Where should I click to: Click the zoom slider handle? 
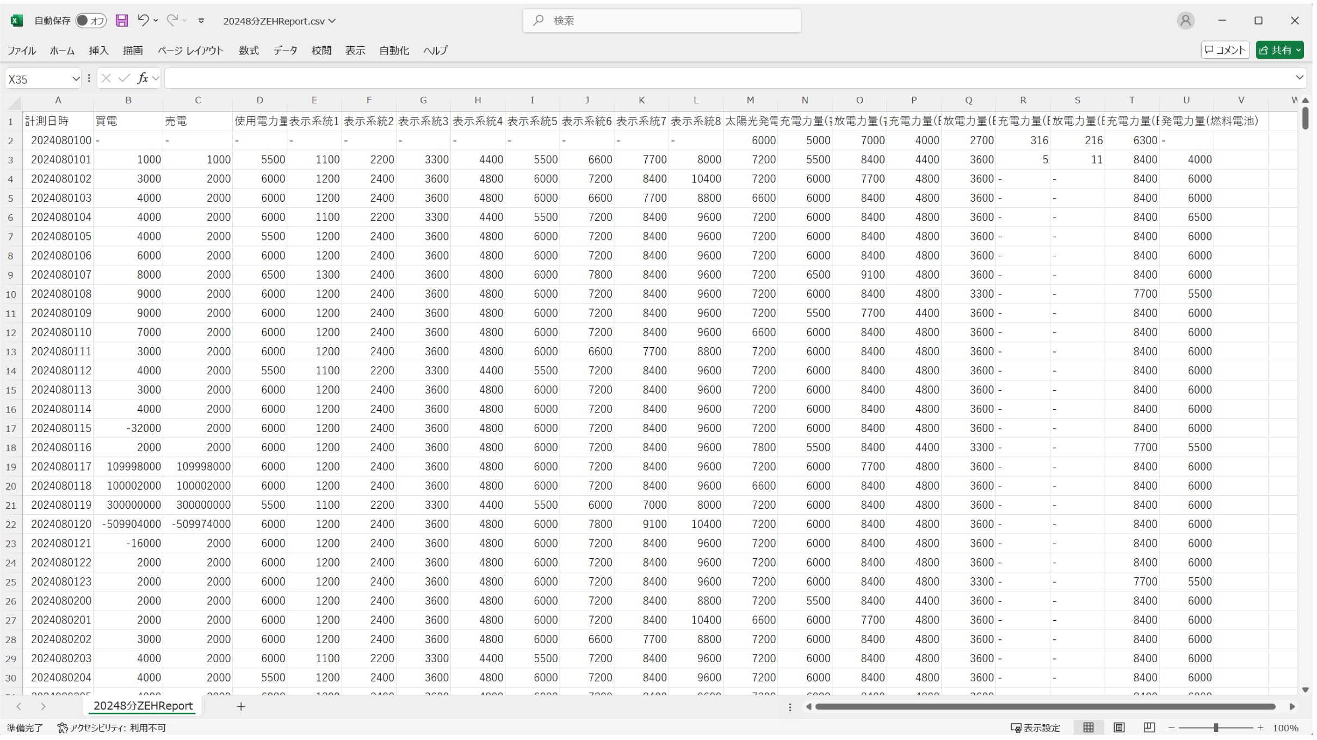(1215, 728)
